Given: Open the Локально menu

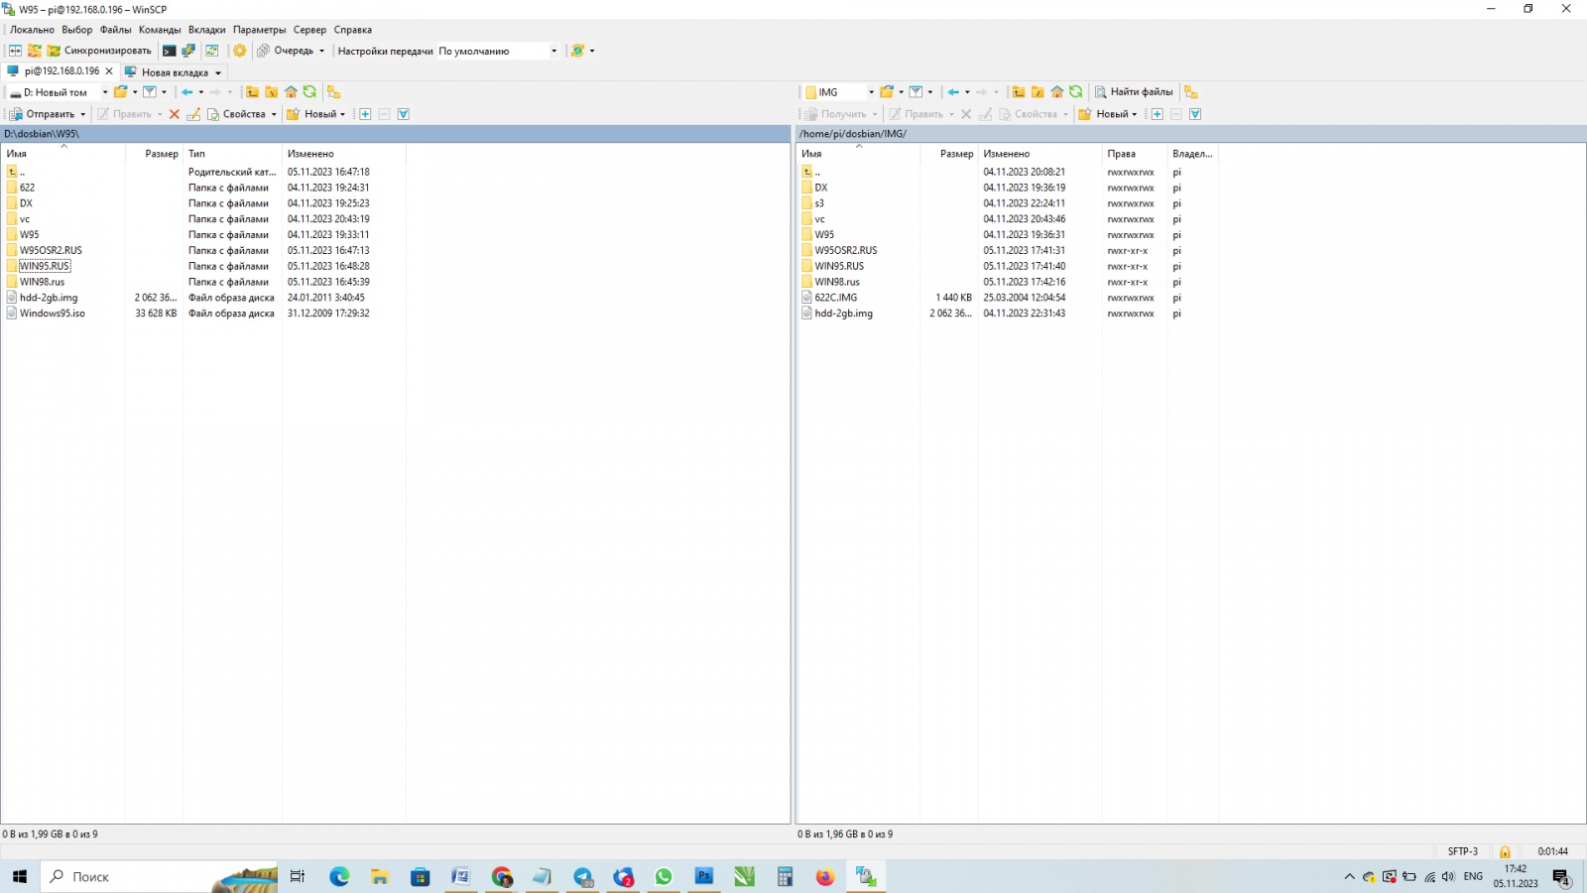Looking at the screenshot, I should 32,30.
